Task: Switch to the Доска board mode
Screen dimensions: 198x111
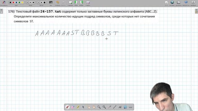Action: [x=166, y=3]
